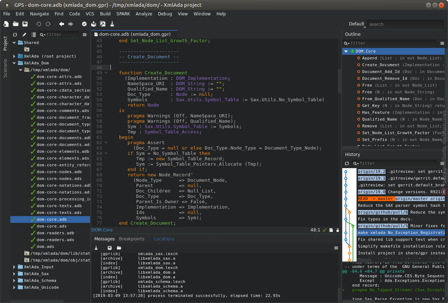448x303 pixels.
Task: Open the SPARK menu
Action: click(x=123, y=14)
